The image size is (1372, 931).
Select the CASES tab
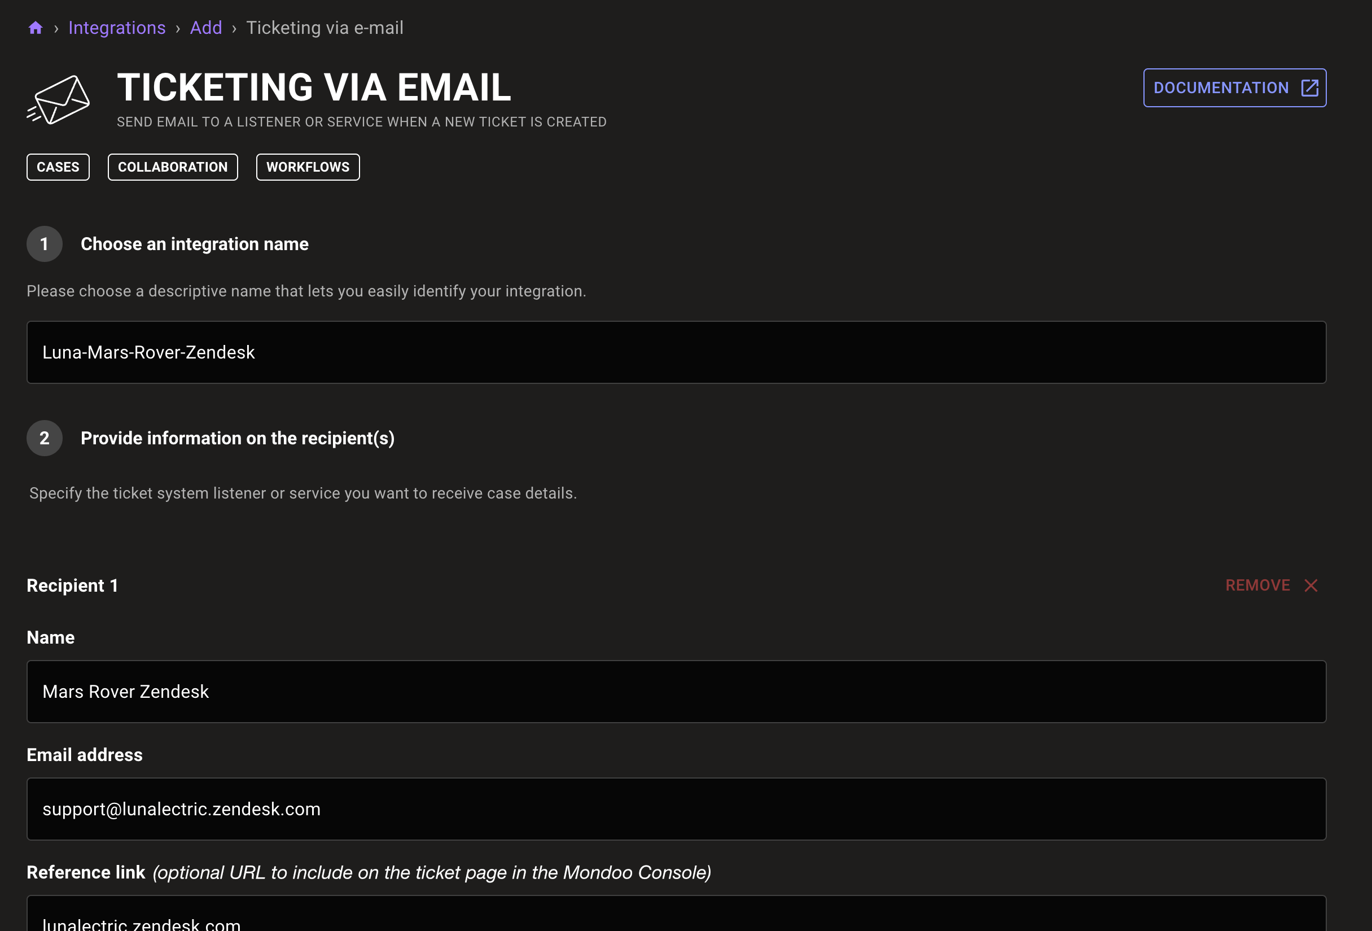[x=59, y=166]
